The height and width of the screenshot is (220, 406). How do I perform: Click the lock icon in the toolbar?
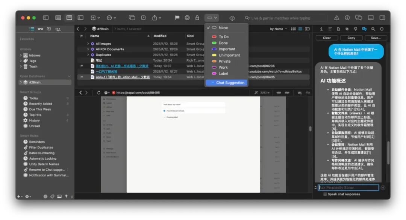click(x=197, y=18)
